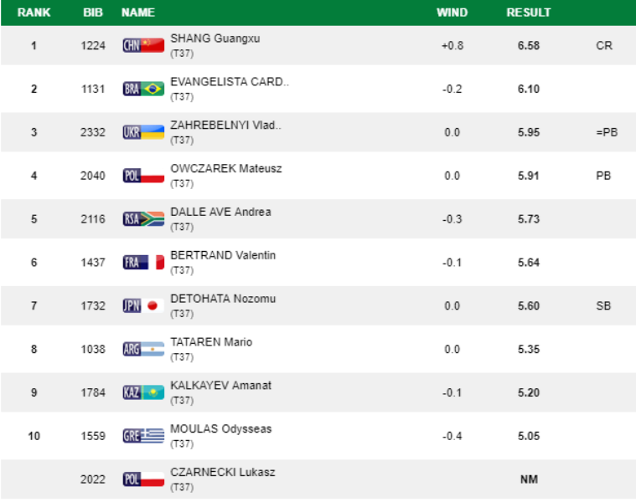Viewport: 636px width, 502px height.
Task: Click the SB label in row 7
Action: [x=603, y=305]
